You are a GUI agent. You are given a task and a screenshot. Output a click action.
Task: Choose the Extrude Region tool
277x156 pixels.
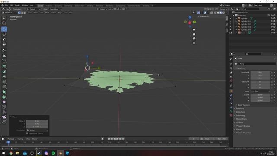[4, 66]
